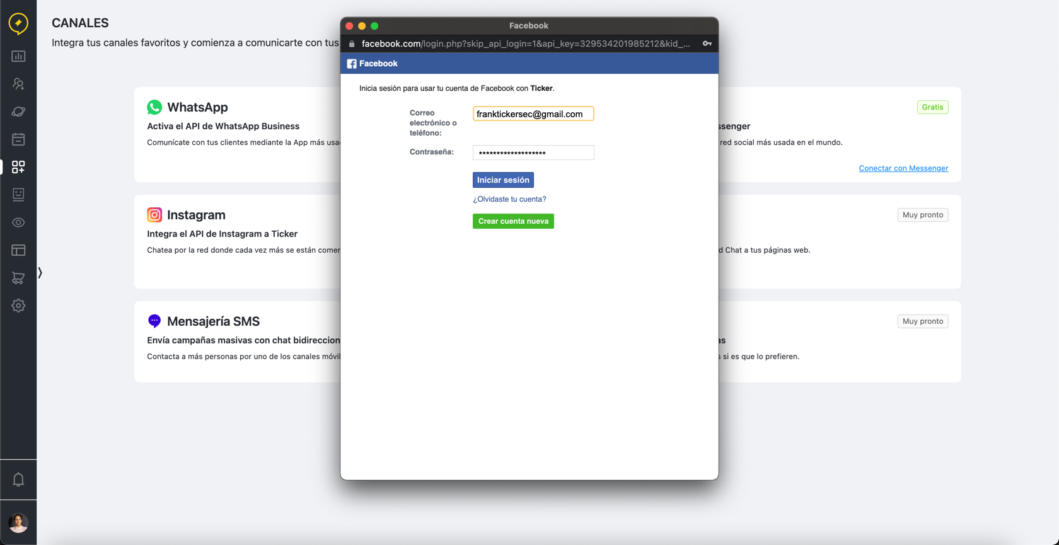Expand the sidebar with the chevron arrow
1059x545 pixels.
40,273
